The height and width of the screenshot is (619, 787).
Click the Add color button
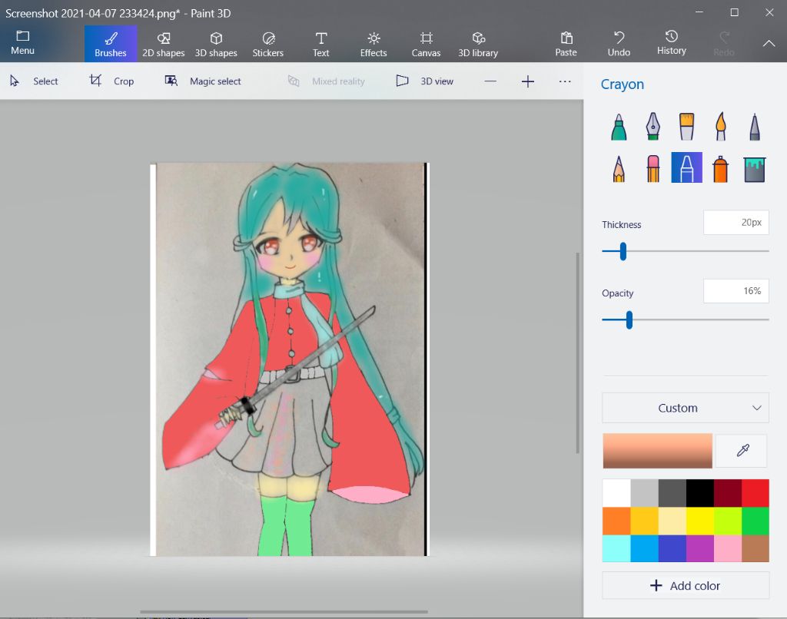point(685,585)
